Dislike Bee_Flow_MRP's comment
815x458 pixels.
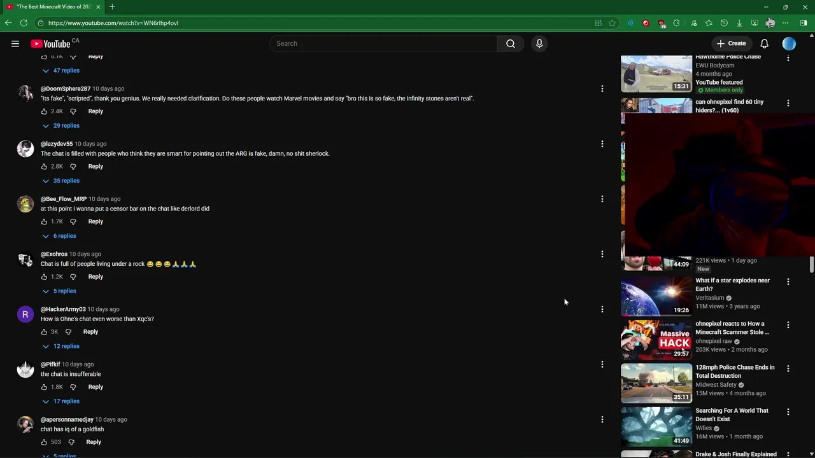[73, 221]
